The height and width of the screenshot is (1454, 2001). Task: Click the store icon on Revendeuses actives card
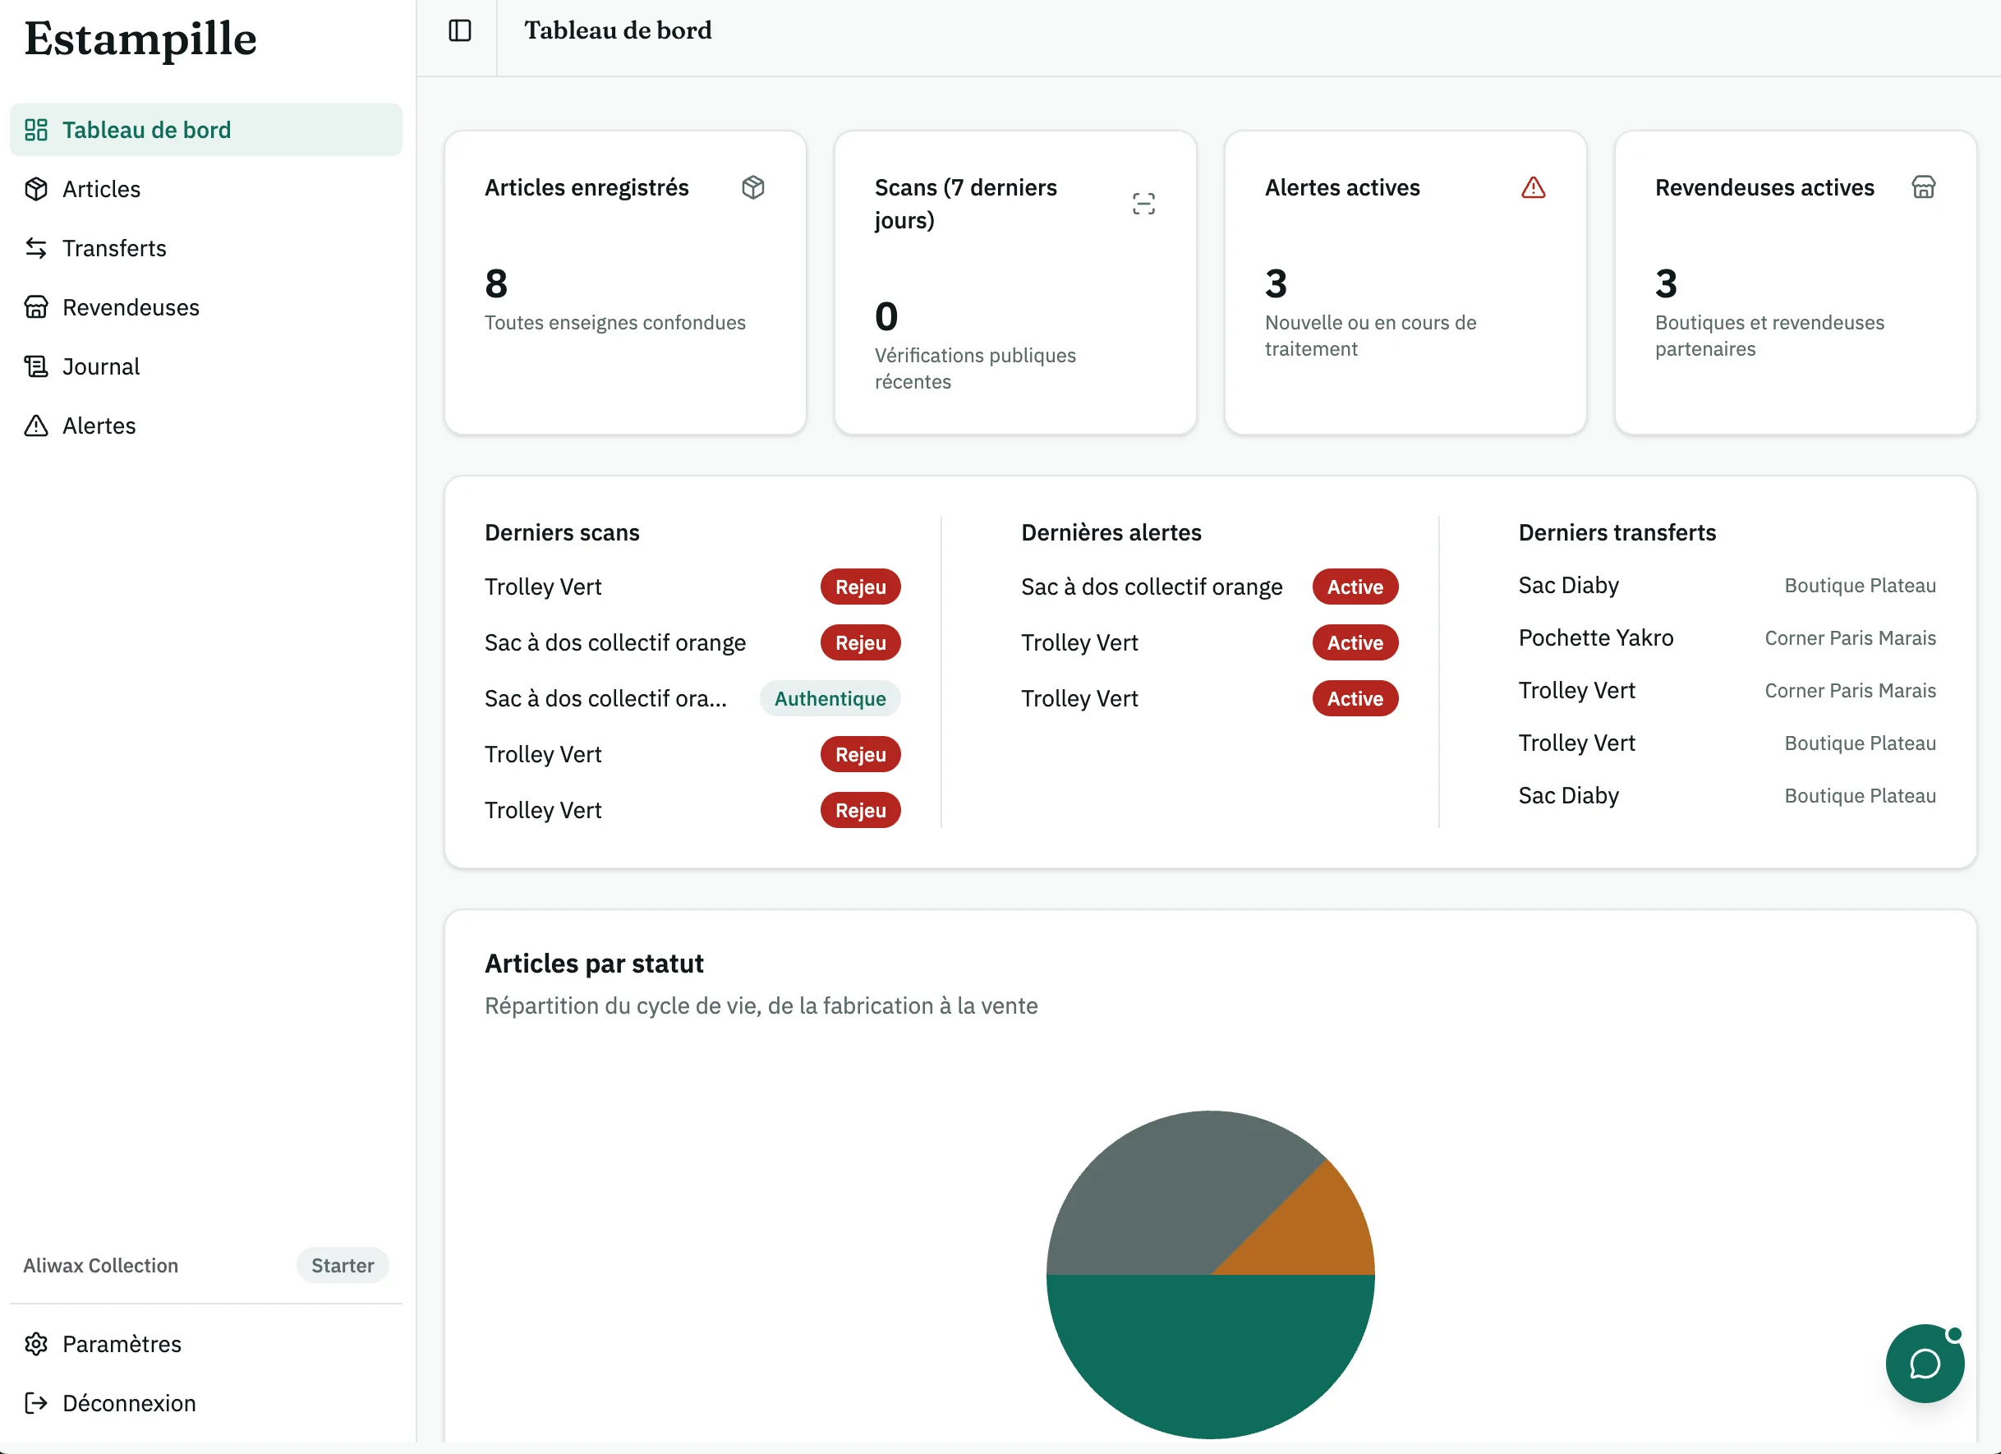click(x=1923, y=187)
